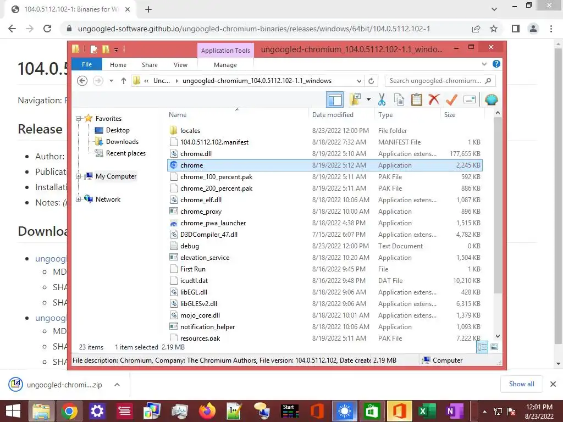Switch to Details view button
The image size is (563, 422).
(482, 347)
